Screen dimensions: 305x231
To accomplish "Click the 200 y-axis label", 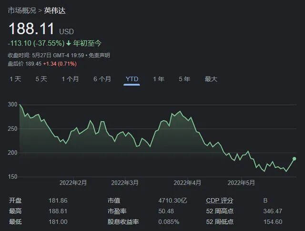I will pos(12,153).
